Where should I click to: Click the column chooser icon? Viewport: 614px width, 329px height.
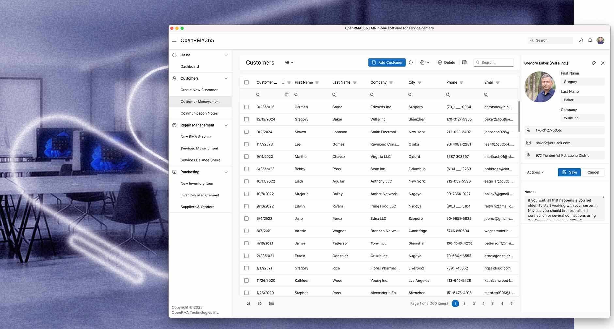(464, 62)
